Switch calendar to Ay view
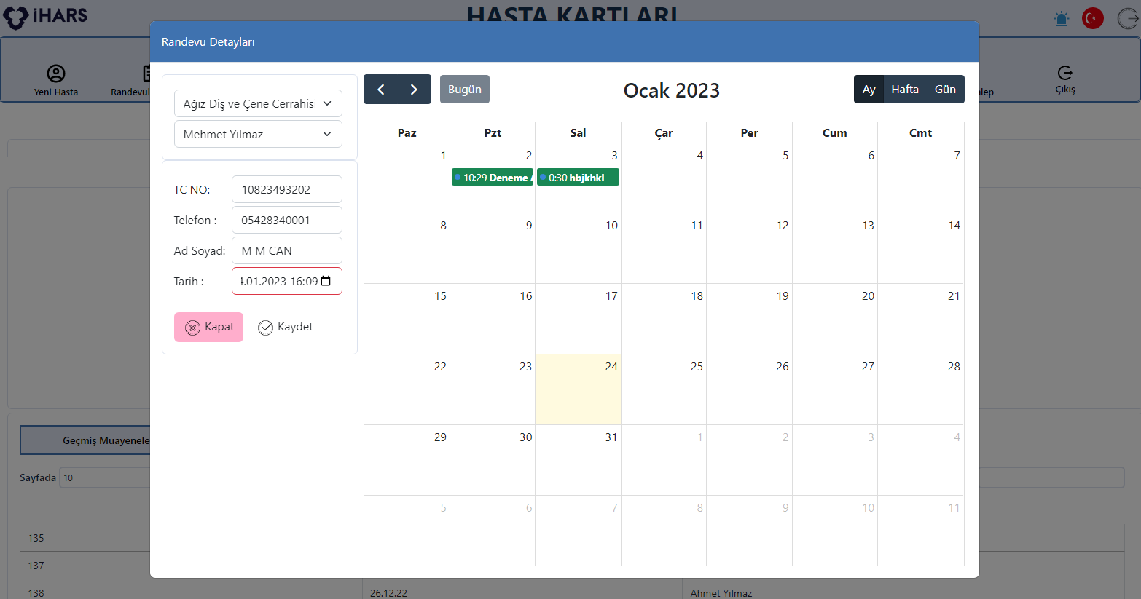 (869, 90)
